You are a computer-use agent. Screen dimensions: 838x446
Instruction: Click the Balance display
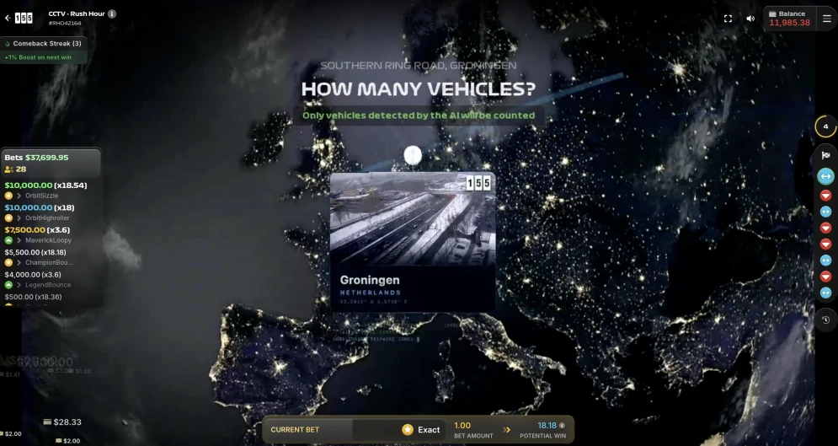[x=789, y=19]
